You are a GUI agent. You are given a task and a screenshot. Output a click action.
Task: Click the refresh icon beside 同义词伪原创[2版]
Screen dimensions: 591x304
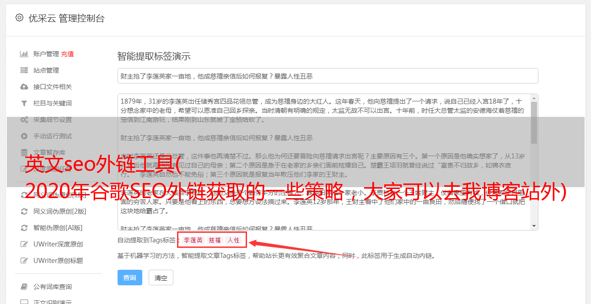click(x=24, y=211)
